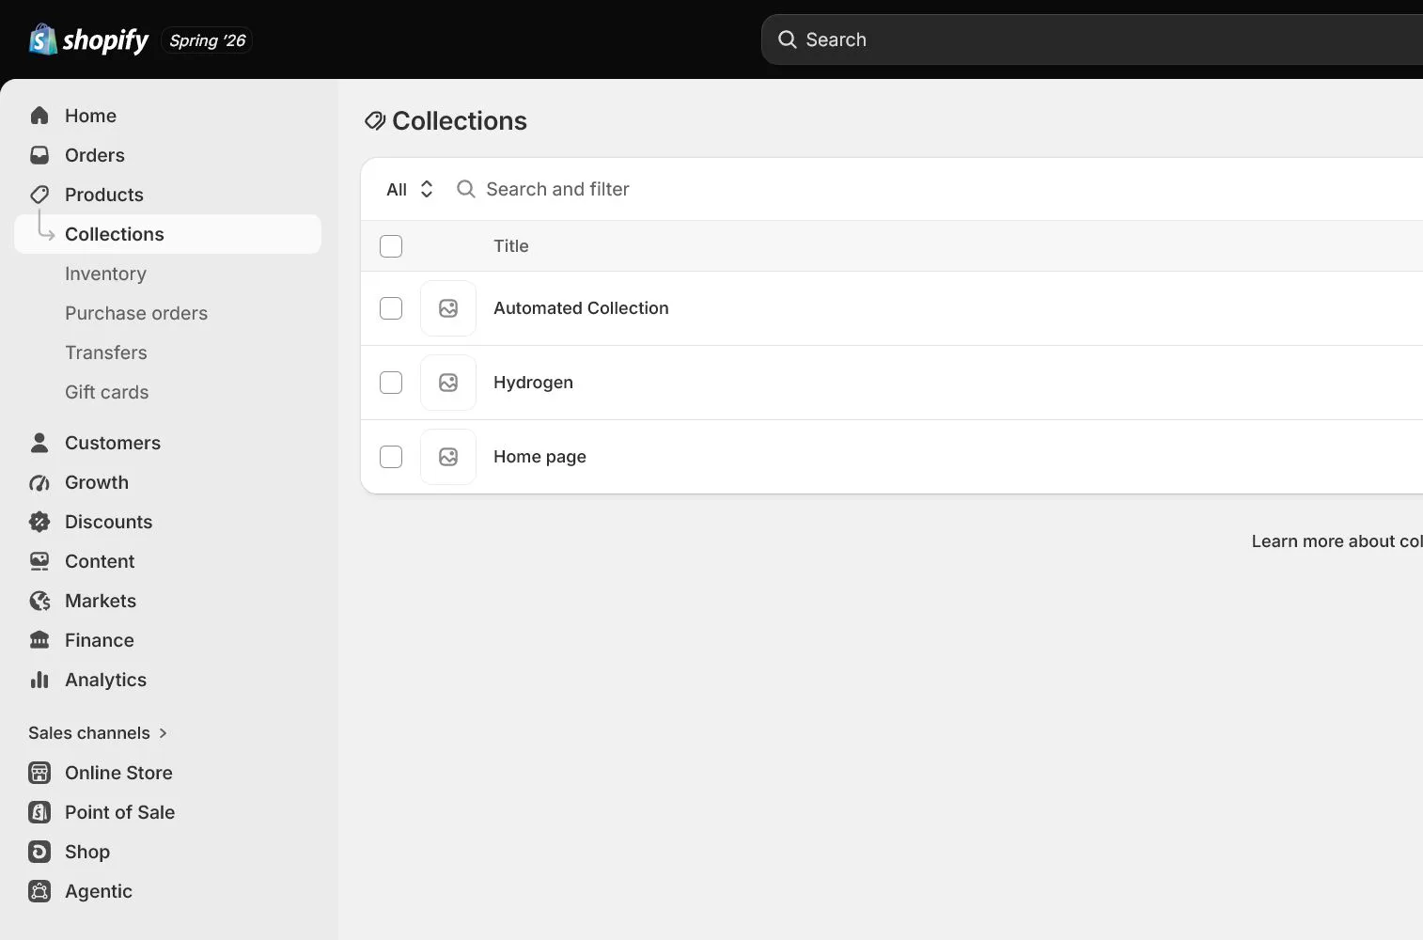Open the Home page collection image placeholder
Screen dimensions: 1423x940
point(448,457)
